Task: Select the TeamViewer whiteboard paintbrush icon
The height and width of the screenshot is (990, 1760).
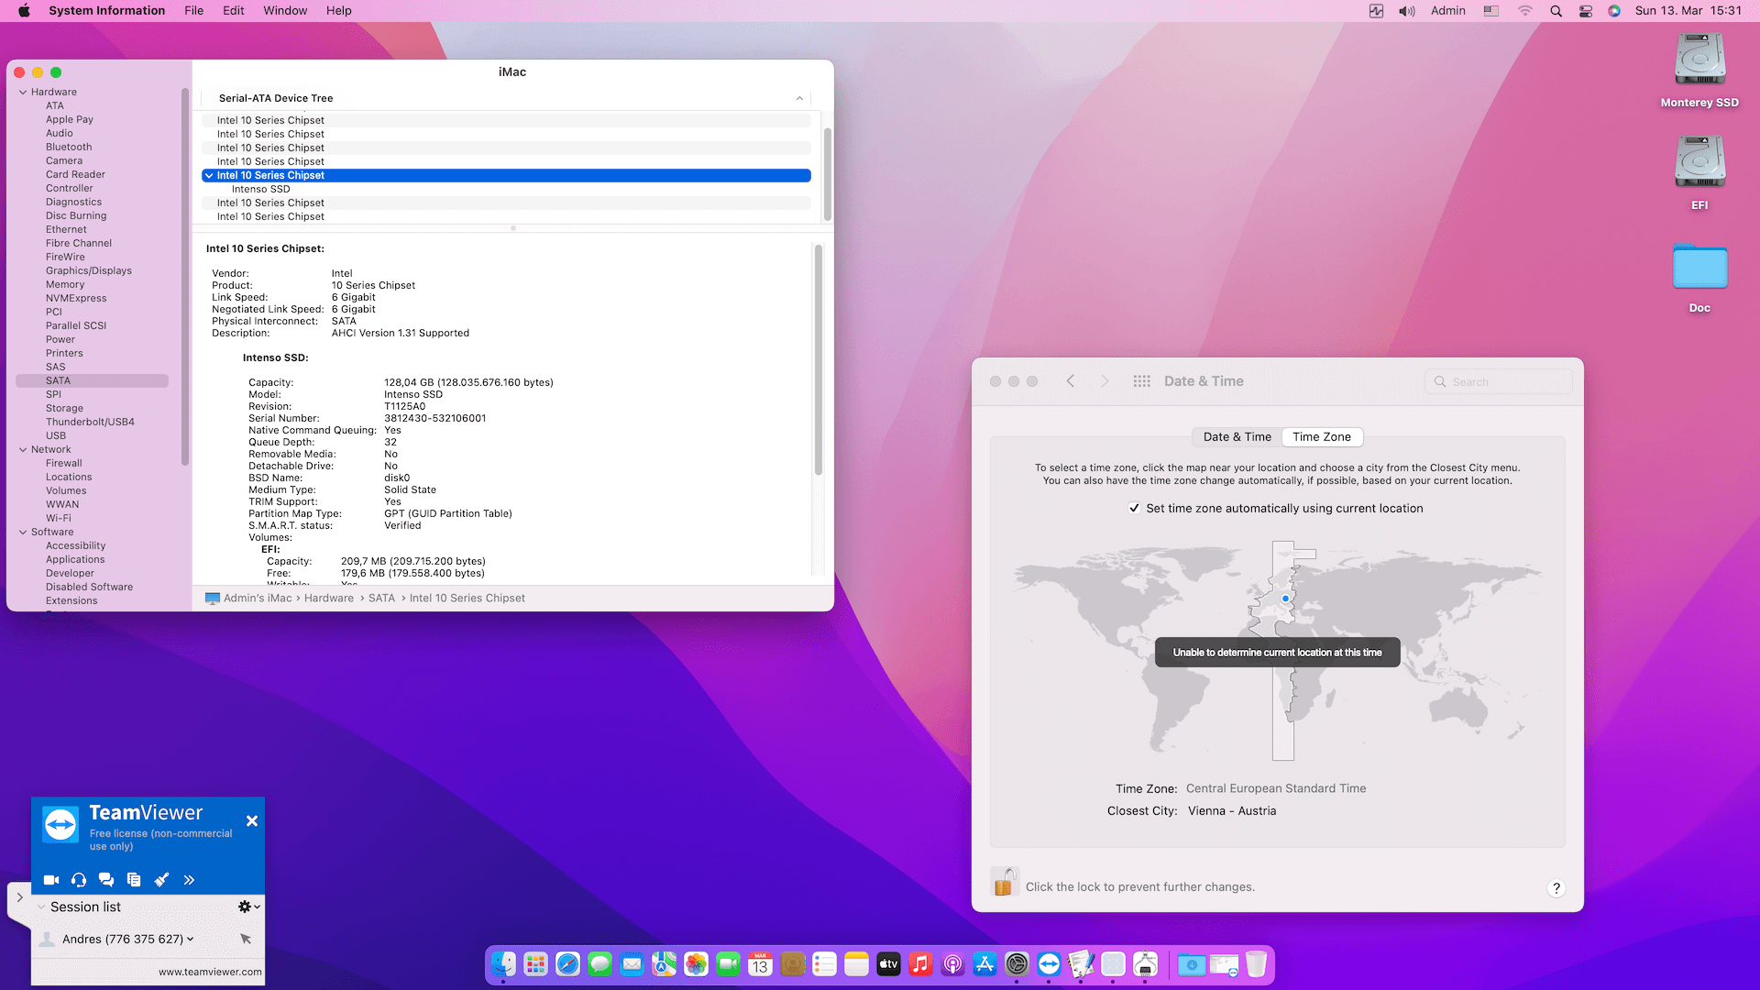Action: [x=162, y=879]
